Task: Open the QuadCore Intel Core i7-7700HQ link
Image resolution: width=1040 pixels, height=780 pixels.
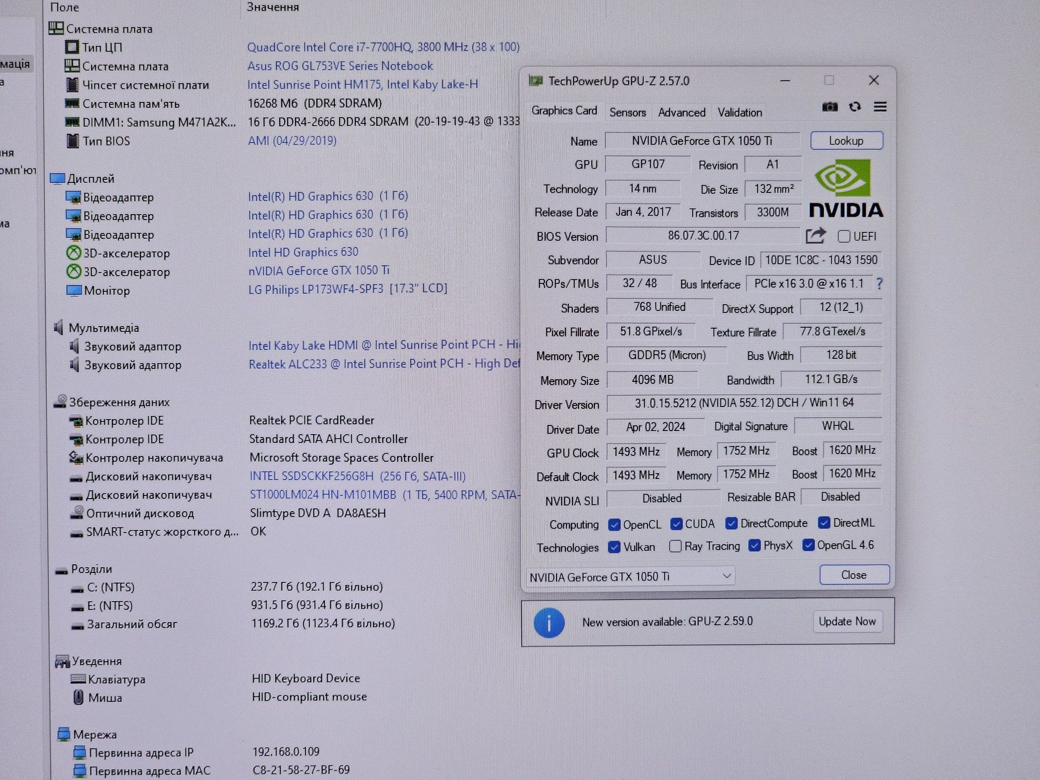Action: [383, 47]
